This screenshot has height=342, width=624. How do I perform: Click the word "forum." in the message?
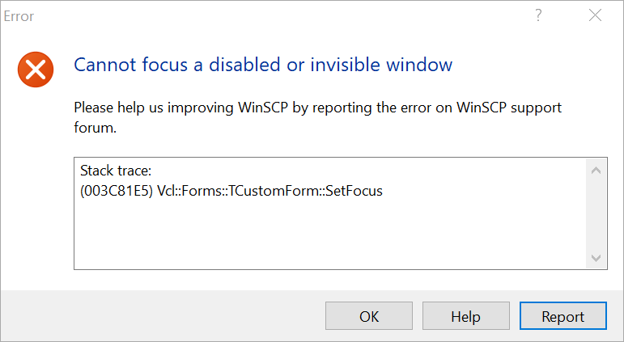point(95,127)
